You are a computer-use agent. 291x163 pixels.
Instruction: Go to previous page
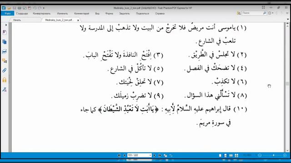124,155
